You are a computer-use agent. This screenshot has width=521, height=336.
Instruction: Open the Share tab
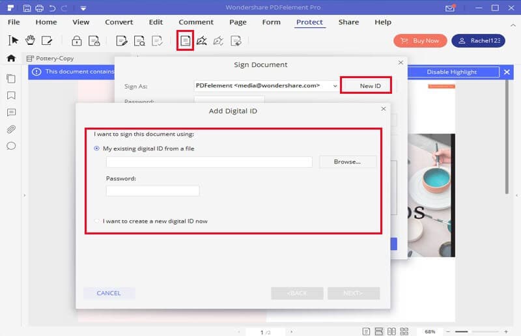[348, 22]
